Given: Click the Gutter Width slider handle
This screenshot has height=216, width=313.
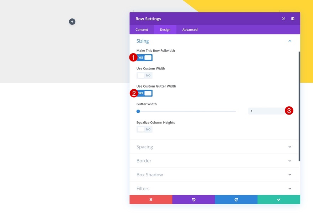Looking at the screenshot, I should [138, 111].
